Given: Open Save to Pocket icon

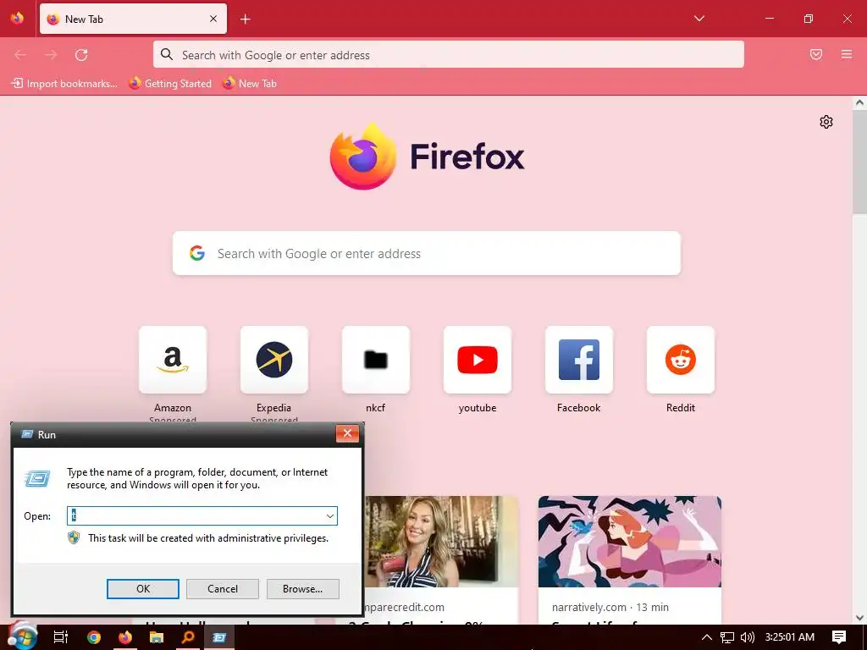Looking at the screenshot, I should 816,54.
